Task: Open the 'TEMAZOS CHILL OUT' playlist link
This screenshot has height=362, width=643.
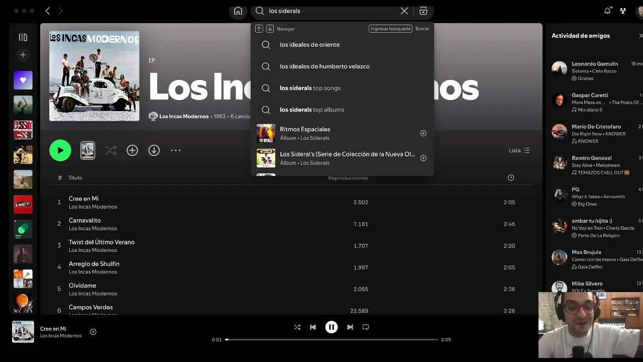Action: (603, 172)
